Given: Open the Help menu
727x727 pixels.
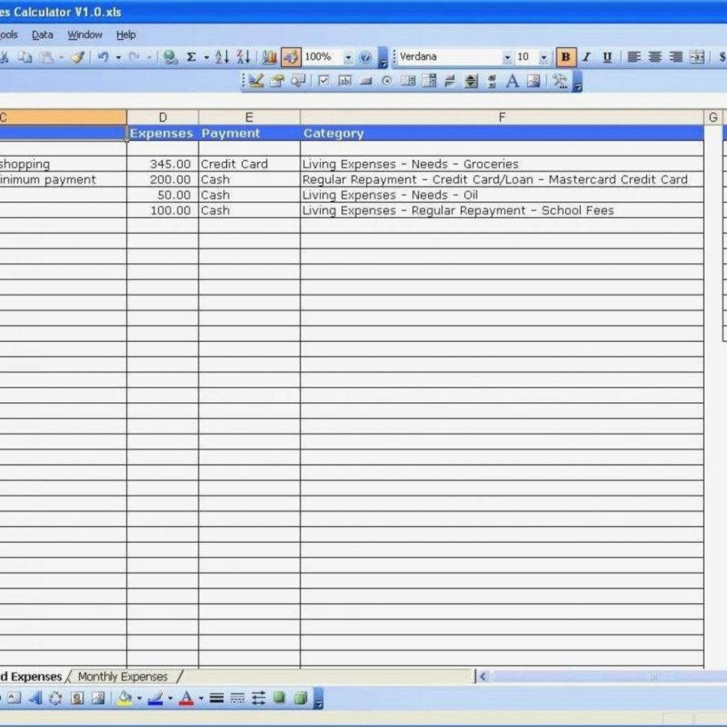Looking at the screenshot, I should pyautogui.click(x=126, y=34).
